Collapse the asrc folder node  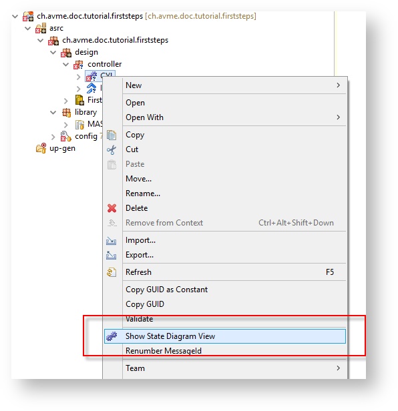pyautogui.click(x=27, y=28)
